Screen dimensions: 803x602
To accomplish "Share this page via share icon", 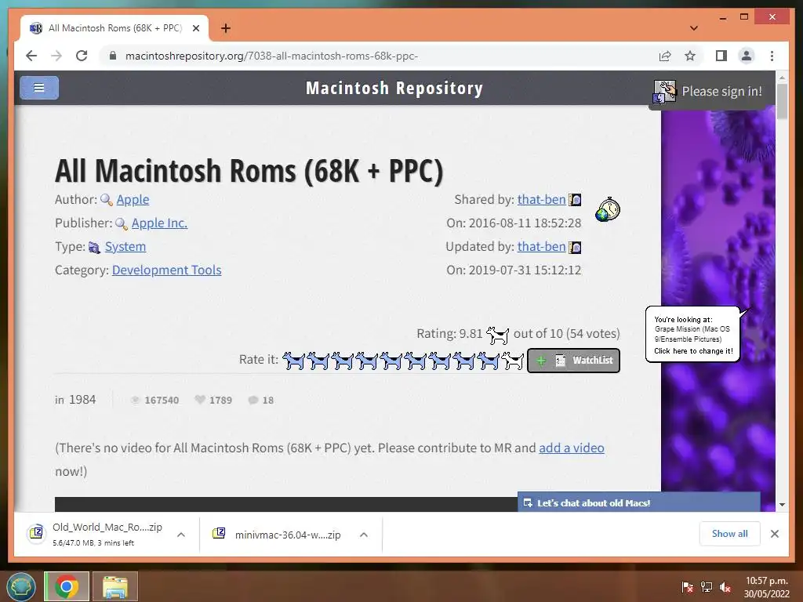I will [x=665, y=56].
